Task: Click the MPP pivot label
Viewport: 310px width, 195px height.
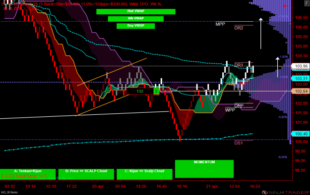Action: tap(220, 24)
